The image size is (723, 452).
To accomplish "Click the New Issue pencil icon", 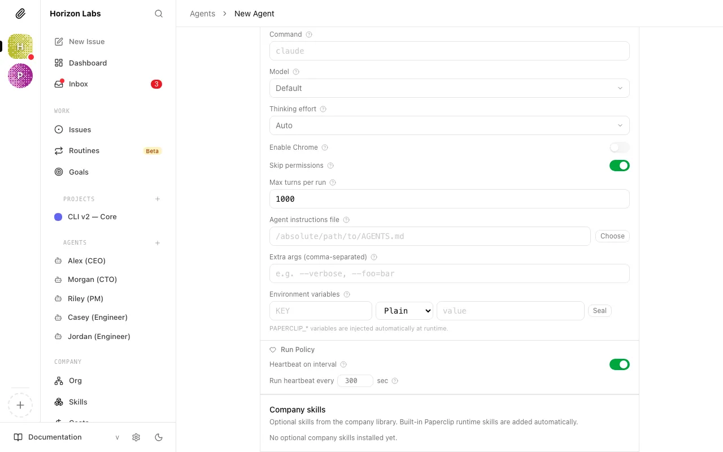I will click(x=59, y=42).
